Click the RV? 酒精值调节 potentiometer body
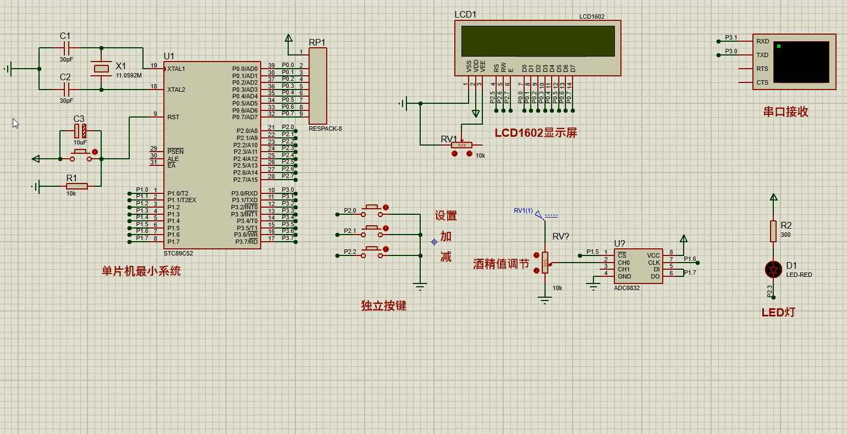847x434 pixels. 545,263
